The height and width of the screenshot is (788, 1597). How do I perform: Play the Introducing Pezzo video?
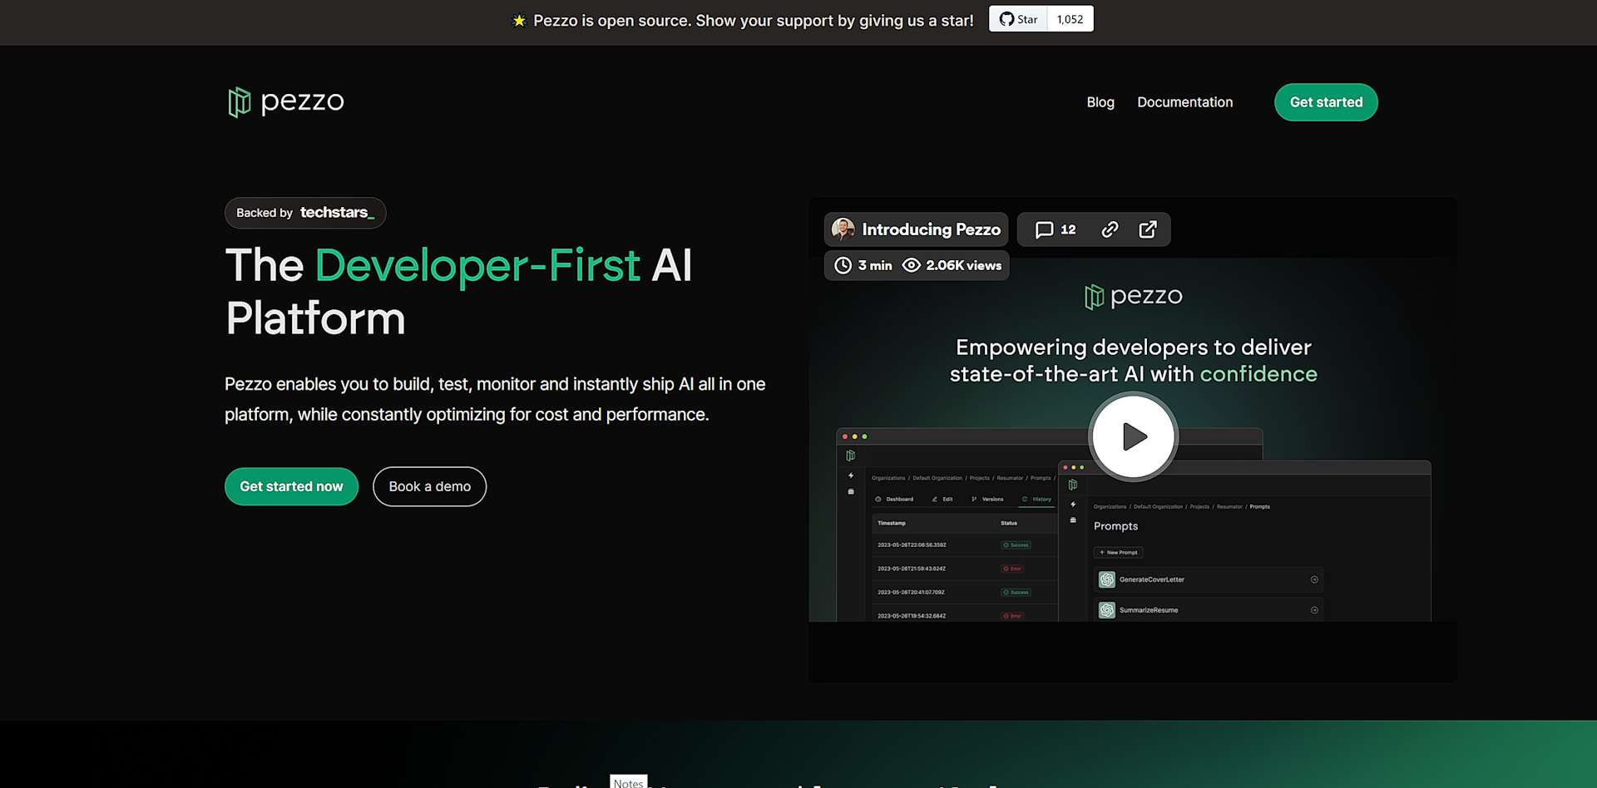pos(1132,436)
